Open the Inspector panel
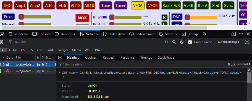The width and height of the screenshot is (252, 101). [18, 34]
